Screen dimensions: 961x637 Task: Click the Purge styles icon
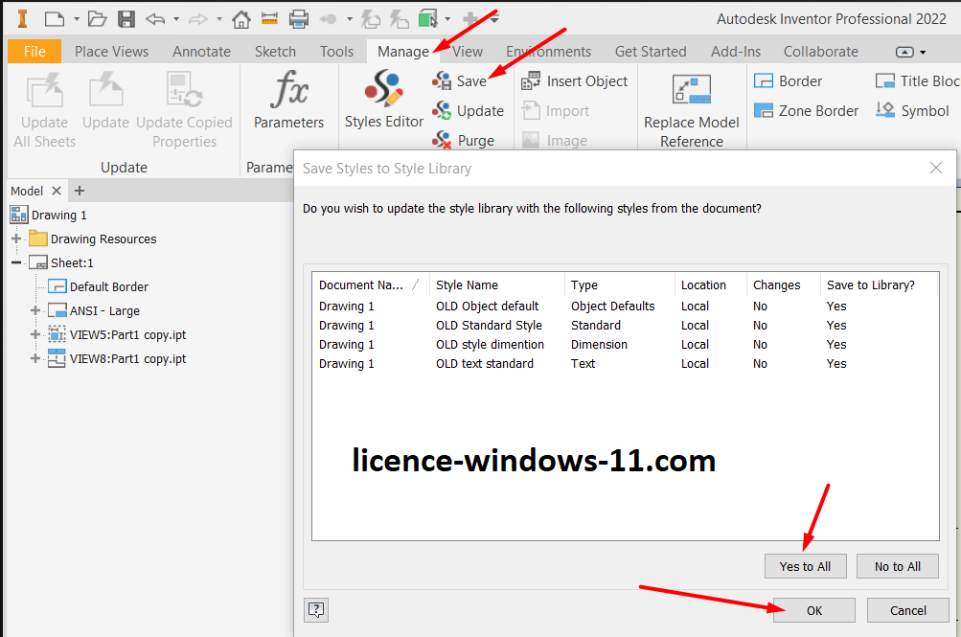(x=442, y=141)
